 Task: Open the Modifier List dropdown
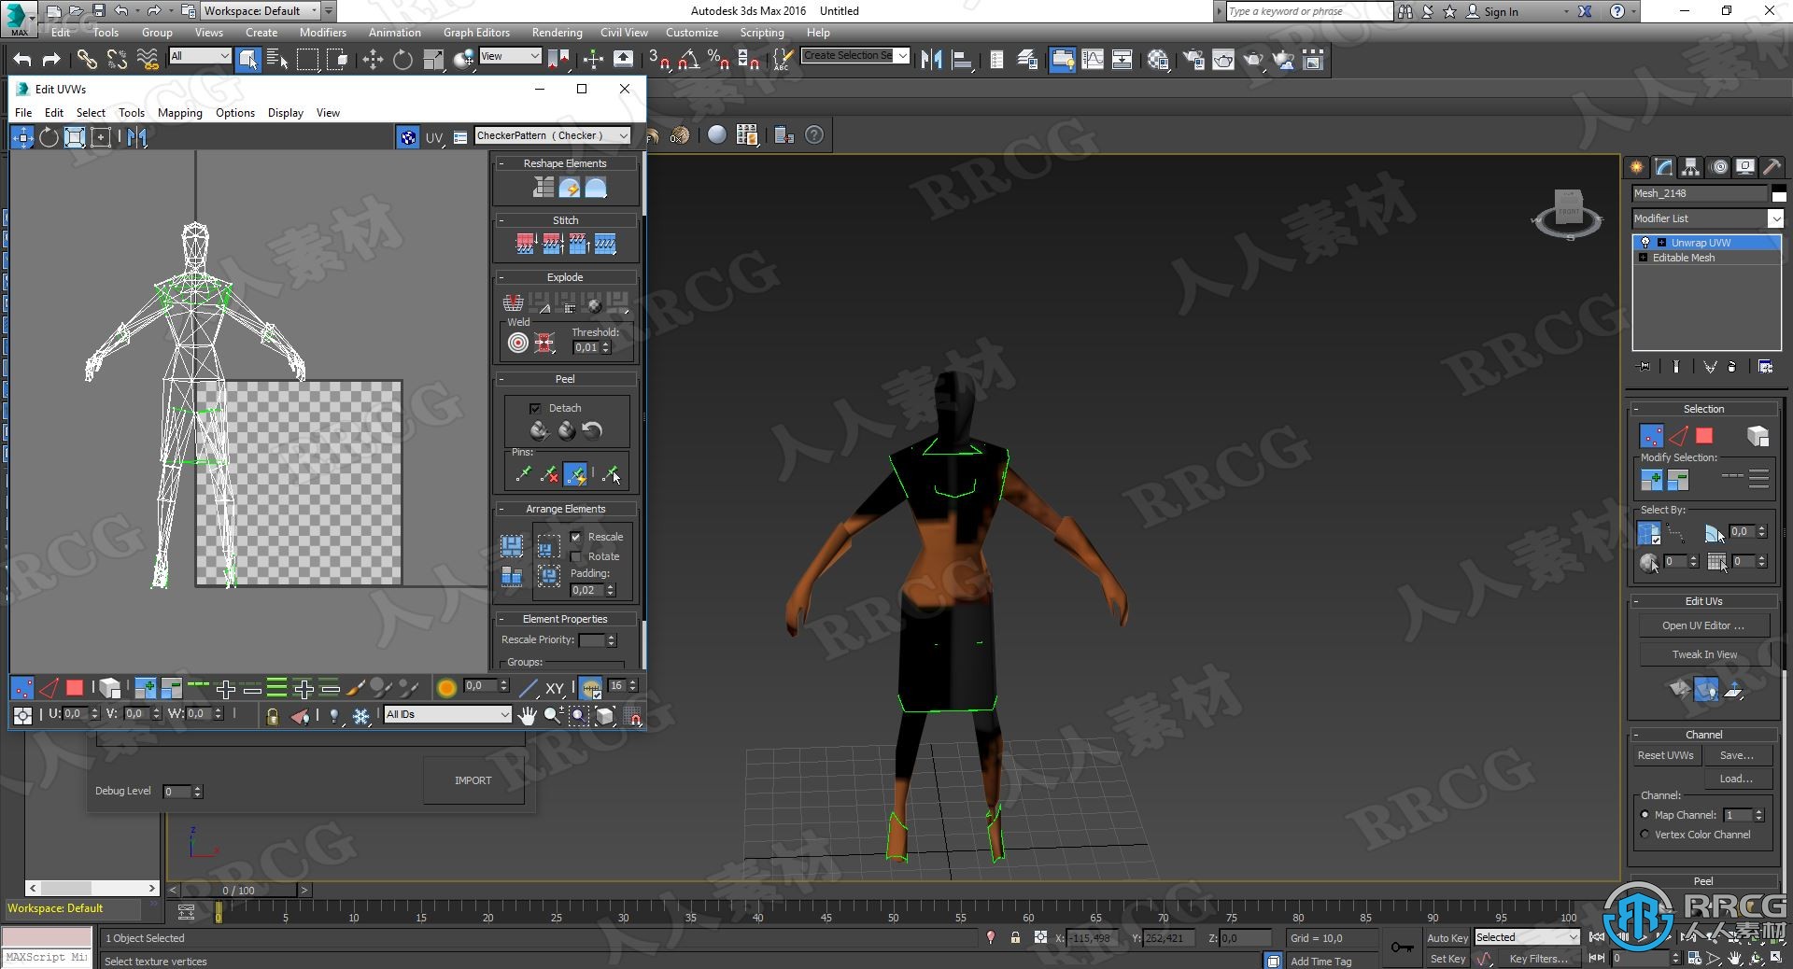coord(1708,218)
